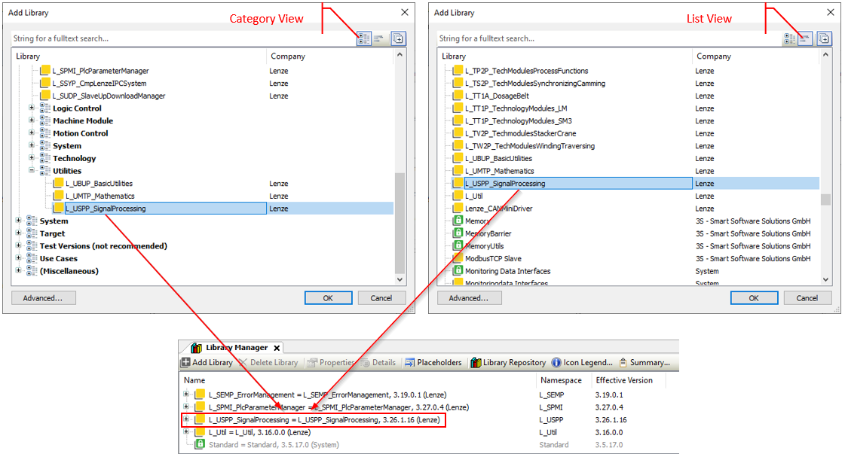Open the Library Repository
The image size is (845, 457).
[x=508, y=362]
